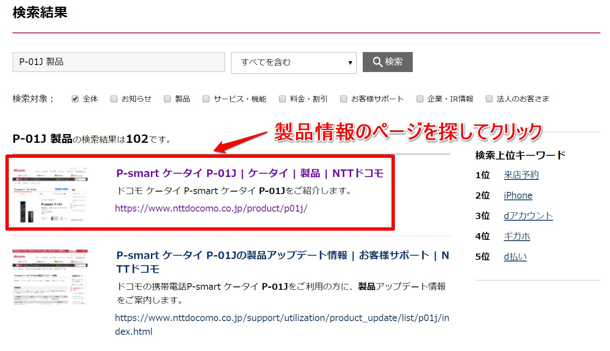Click the 検索上位キーワード heading
This screenshot has width=610, height=351.
[520, 155]
